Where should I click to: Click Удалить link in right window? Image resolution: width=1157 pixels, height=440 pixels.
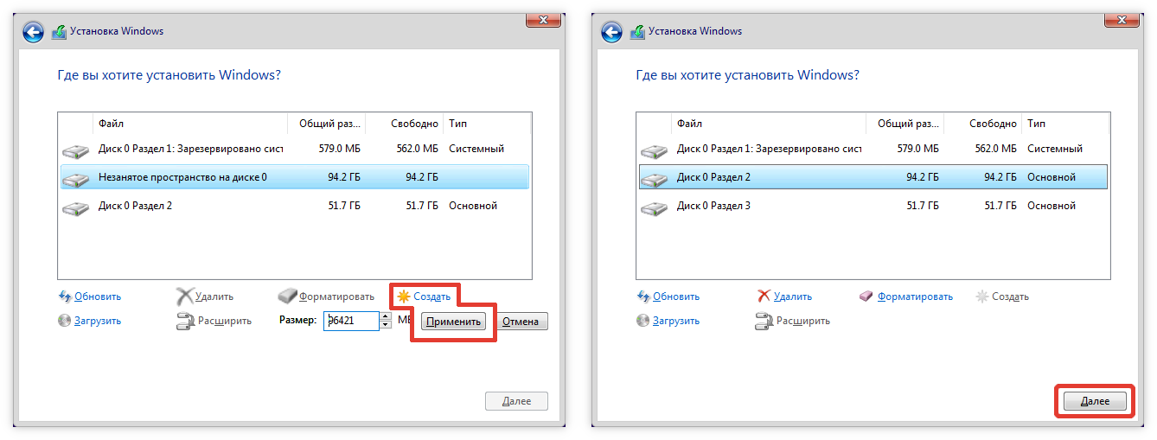click(793, 297)
